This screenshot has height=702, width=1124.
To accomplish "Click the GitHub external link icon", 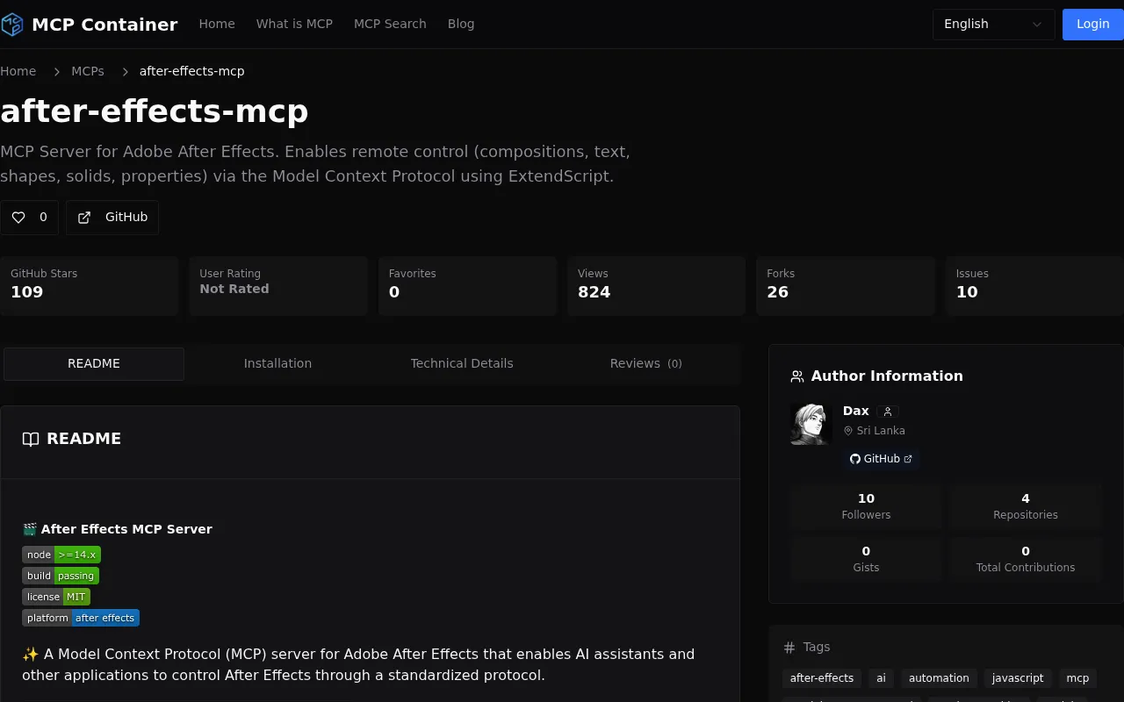I will [84, 218].
